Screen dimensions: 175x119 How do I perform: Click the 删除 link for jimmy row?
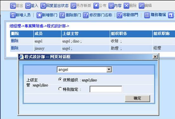click(x=15, y=48)
